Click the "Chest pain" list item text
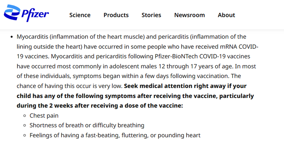The image size is (284, 145). coord(44,116)
